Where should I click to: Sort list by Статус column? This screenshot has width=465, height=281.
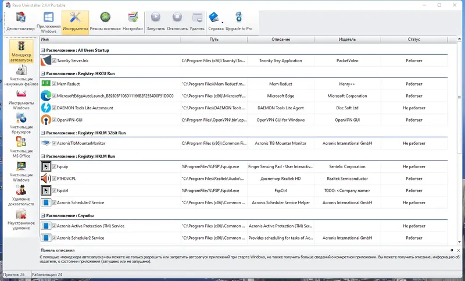pyautogui.click(x=414, y=39)
